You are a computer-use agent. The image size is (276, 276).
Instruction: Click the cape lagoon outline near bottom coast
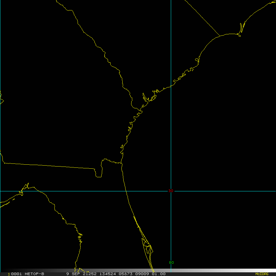pyautogui.click(x=148, y=248)
